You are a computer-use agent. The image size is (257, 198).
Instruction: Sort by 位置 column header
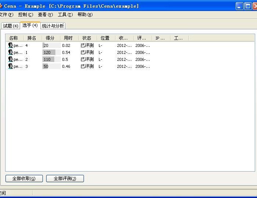pos(106,38)
